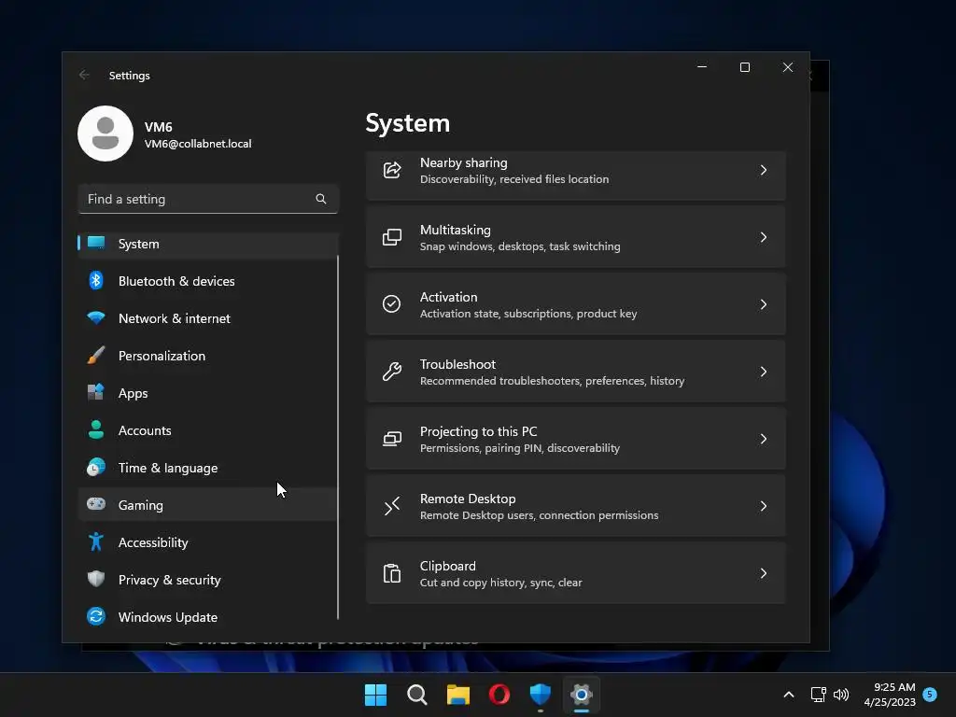Click the VM6 user avatar picture

[x=105, y=134]
